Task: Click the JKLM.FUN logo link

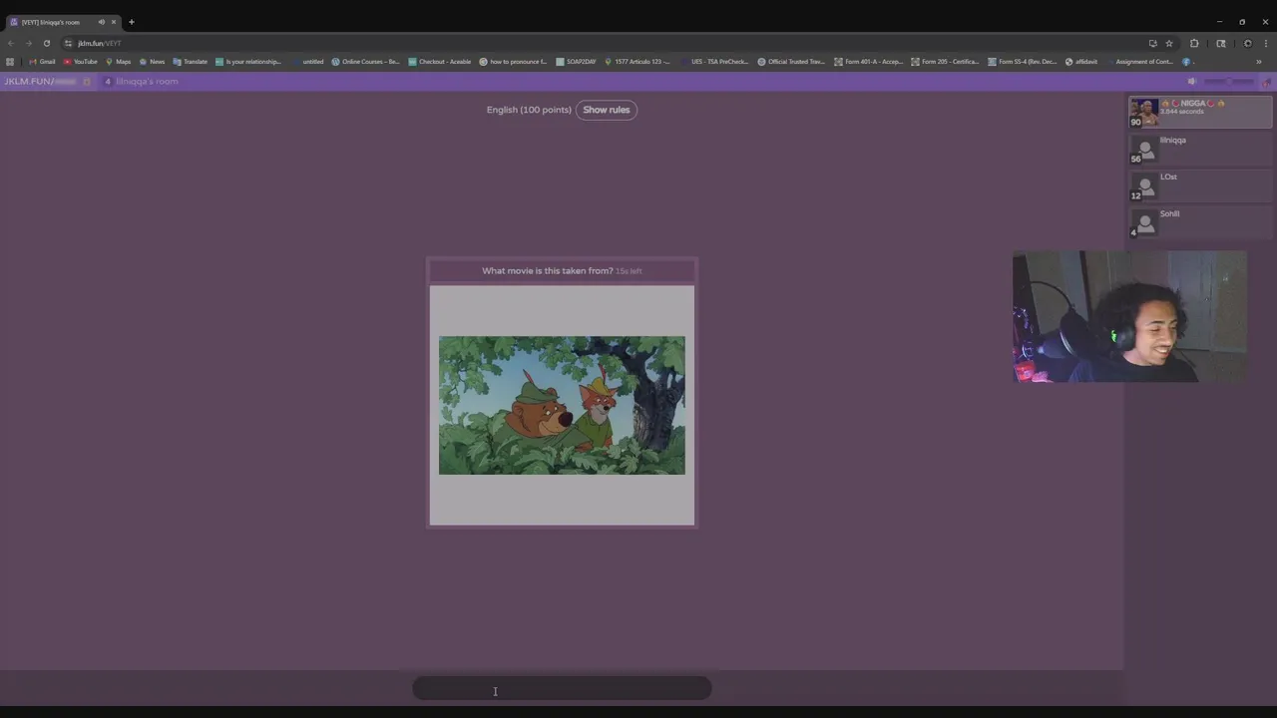Action: coord(40,82)
